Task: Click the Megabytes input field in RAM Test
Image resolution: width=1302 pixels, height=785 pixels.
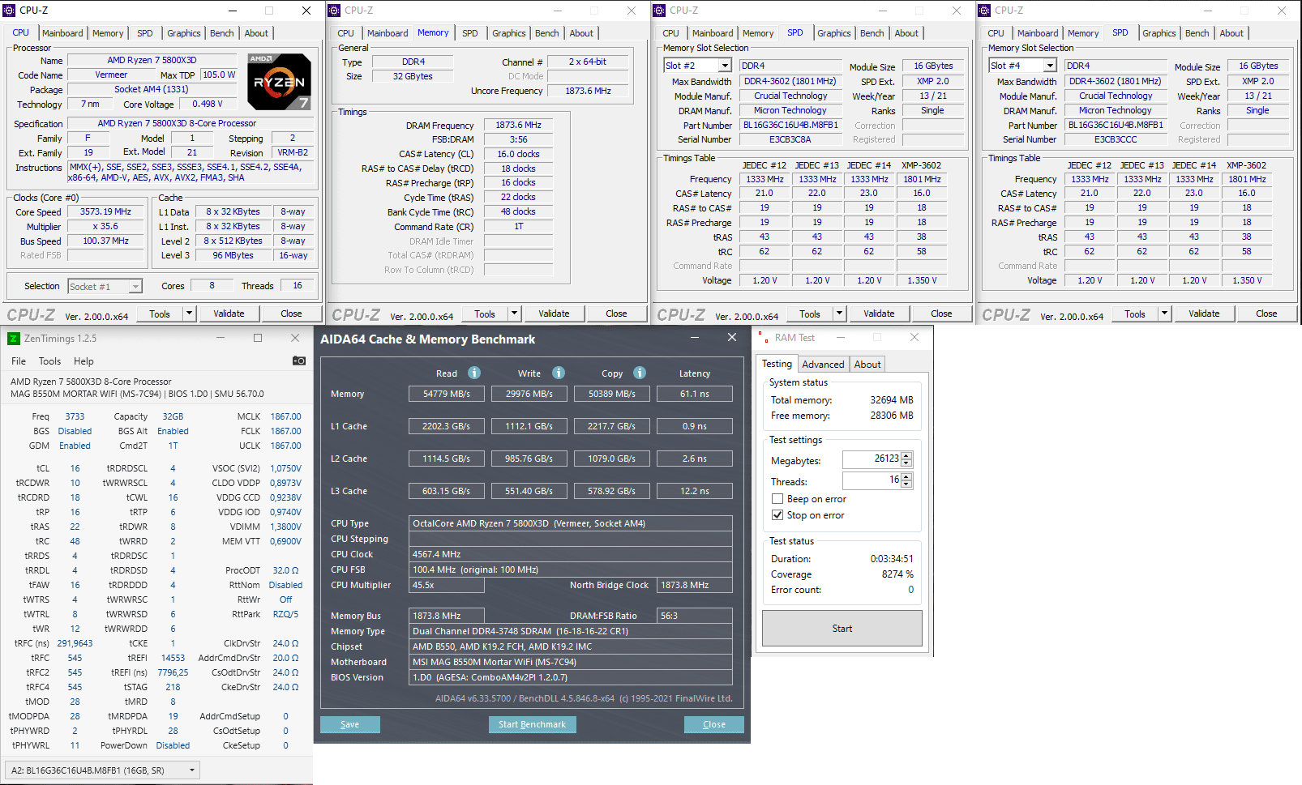Action: [x=872, y=459]
